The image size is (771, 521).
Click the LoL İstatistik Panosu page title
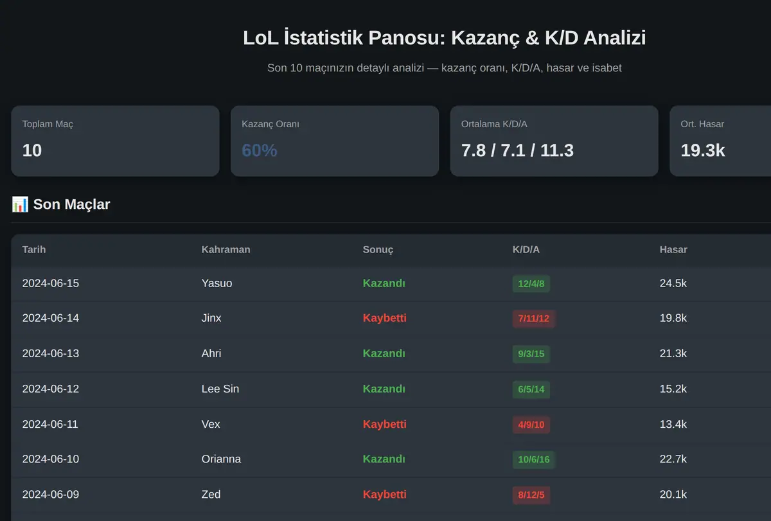[x=445, y=38]
